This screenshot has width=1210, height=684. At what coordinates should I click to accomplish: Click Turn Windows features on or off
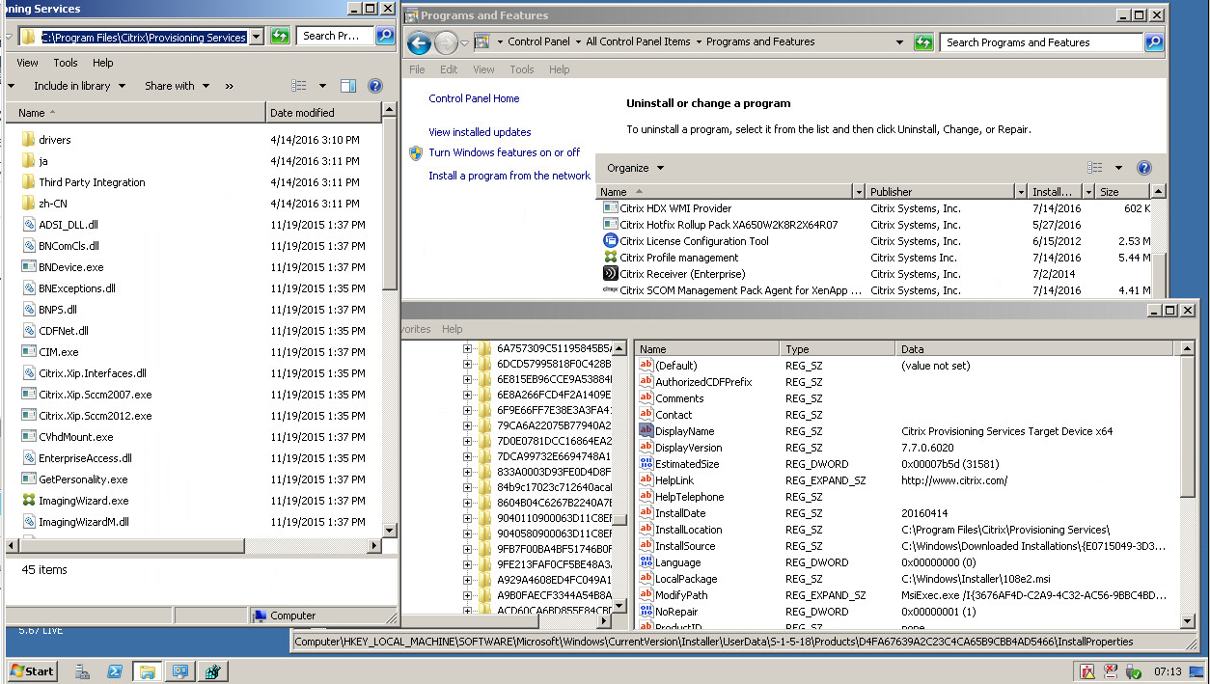(504, 152)
